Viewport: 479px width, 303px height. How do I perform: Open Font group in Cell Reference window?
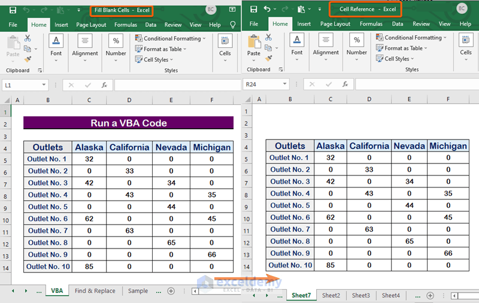tap(296, 47)
